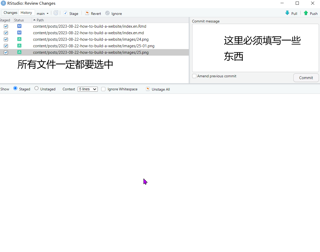Uncheck staged checkbox for index.en.md

coord(6,33)
